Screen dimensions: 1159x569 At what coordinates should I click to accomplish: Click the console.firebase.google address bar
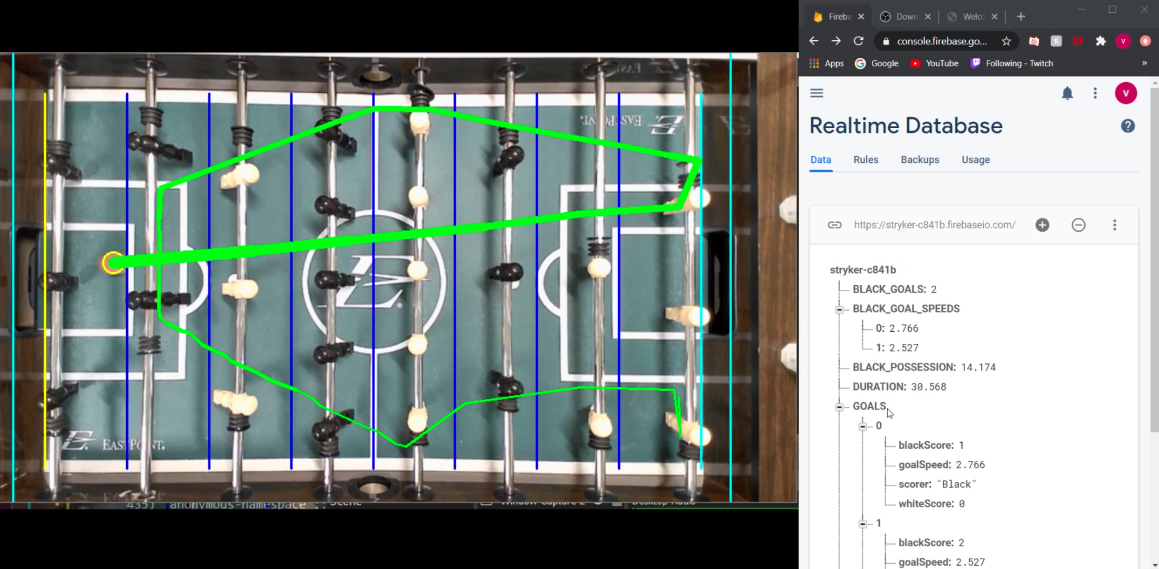point(941,42)
